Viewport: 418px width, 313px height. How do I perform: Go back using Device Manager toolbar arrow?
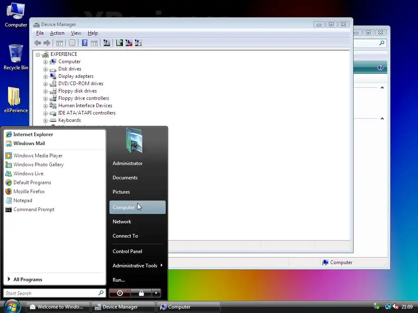coord(38,43)
